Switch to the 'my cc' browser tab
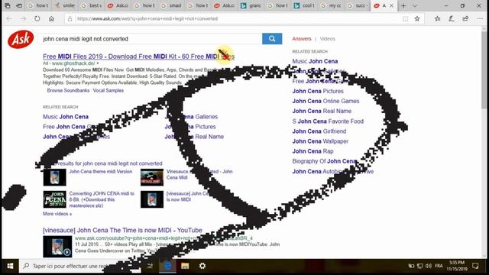Viewport: 489px width, 275px height. pos(331,5)
